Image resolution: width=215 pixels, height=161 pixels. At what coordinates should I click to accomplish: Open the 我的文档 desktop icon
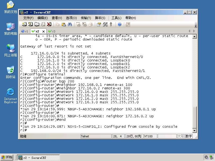click(10, 7)
